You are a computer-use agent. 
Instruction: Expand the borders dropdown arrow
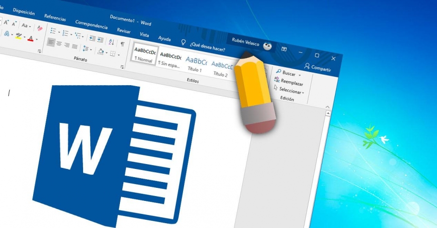(119, 55)
